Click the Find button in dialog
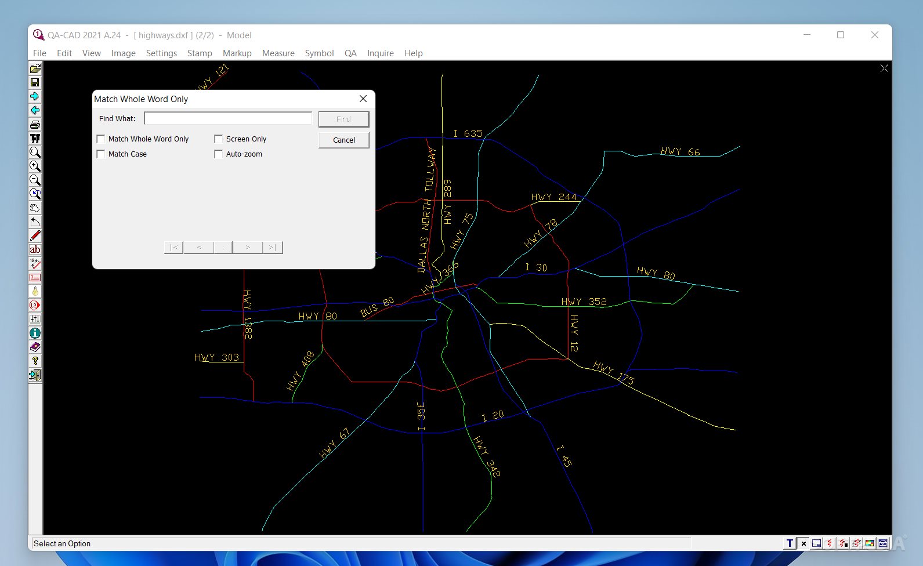This screenshot has width=923, height=566. tap(343, 119)
